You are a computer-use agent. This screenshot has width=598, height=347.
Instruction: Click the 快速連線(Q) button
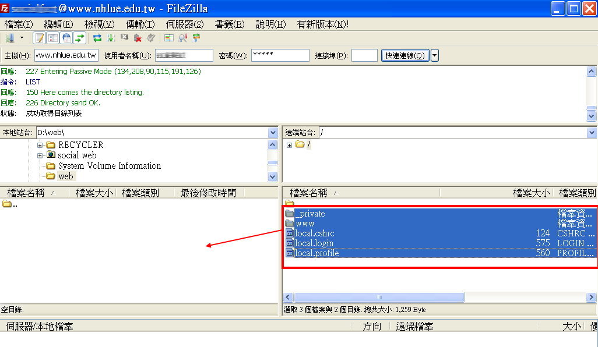pos(405,55)
